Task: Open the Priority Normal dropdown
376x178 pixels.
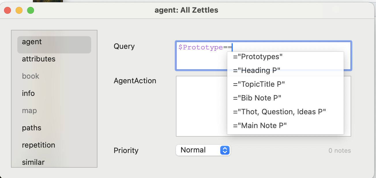Action: (x=203, y=150)
